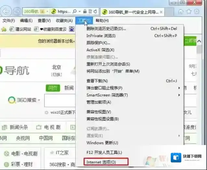This screenshot has width=207, height=170.
Task: Expand the SmartScreen 筛选器 submenu
Action: pyautogui.click(x=107, y=95)
